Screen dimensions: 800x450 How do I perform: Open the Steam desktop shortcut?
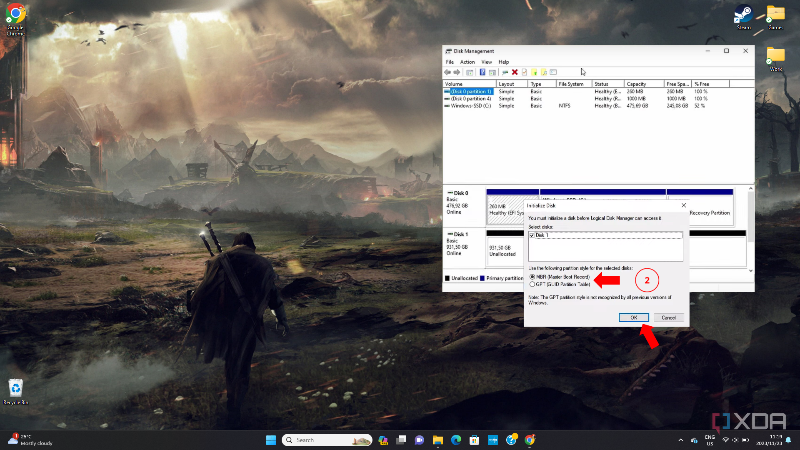[x=744, y=17]
